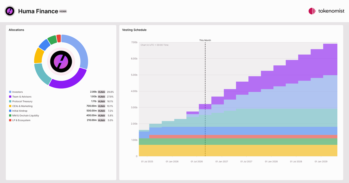This screenshot has width=349, height=183.
Task: Click the Team & Advisors legend label
Action: click(22, 97)
